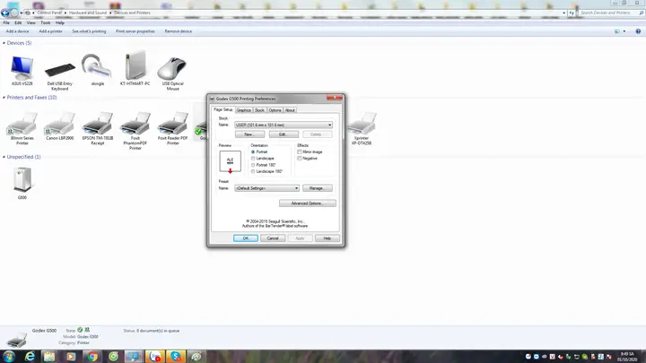Viewport: 646px width, 363px height.
Task: Click See what's printing
Action: click(x=89, y=31)
